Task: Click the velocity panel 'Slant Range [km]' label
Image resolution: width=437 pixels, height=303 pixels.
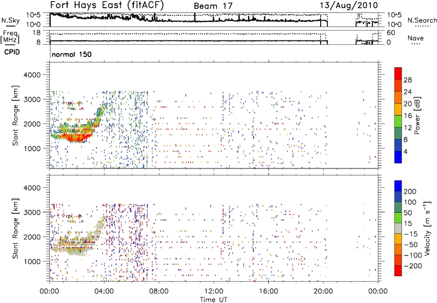Action: pos(15,228)
